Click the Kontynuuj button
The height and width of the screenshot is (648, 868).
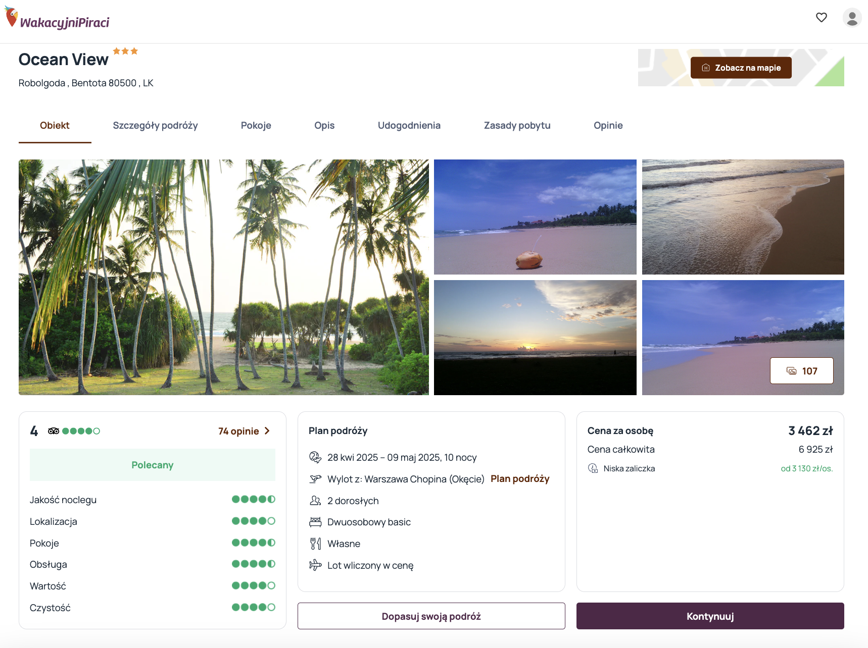coord(710,616)
